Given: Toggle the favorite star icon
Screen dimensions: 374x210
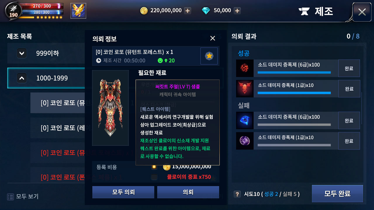Looking at the screenshot, I should tap(209, 56).
